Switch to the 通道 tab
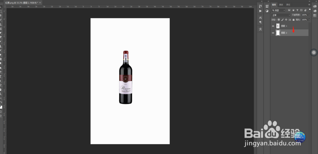 coord(281,5)
